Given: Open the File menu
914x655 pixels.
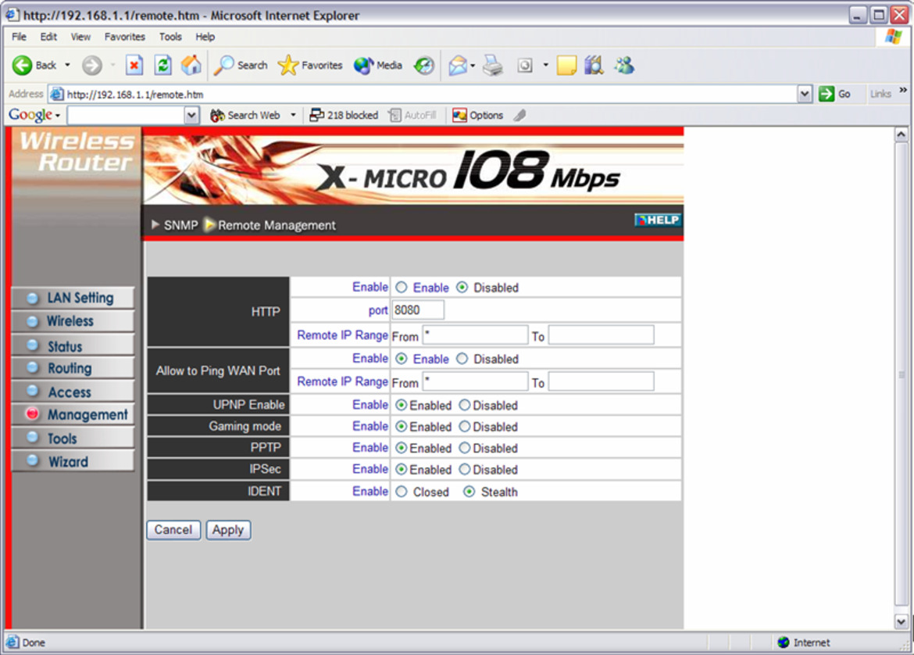Looking at the screenshot, I should pyautogui.click(x=19, y=37).
